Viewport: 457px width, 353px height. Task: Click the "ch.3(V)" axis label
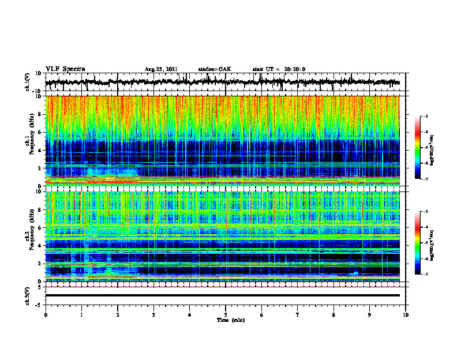(28, 296)
